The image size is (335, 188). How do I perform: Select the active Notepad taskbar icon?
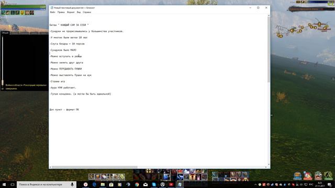(180, 184)
